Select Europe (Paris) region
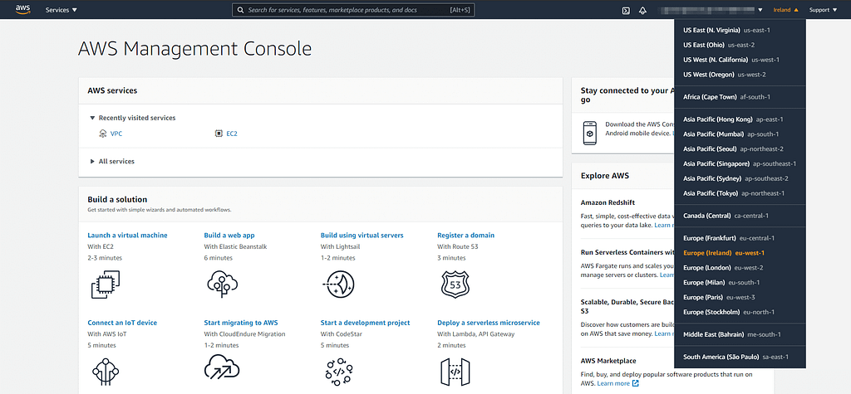The width and height of the screenshot is (851, 394). (x=740, y=297)
